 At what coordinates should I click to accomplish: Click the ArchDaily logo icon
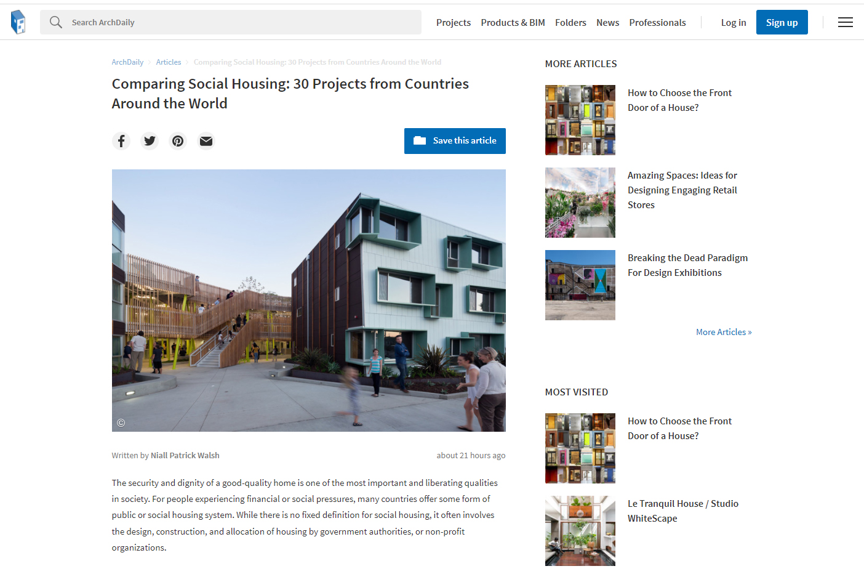(x=18, y=22)
